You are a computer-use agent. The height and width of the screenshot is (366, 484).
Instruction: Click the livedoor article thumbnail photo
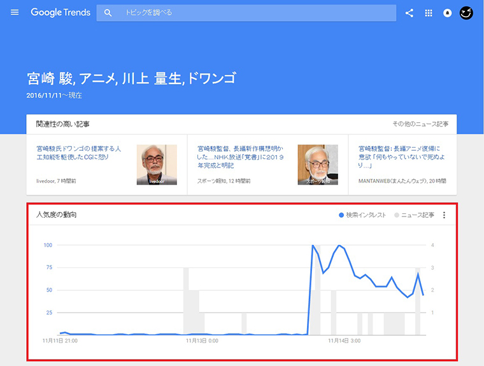coord(157,164)
